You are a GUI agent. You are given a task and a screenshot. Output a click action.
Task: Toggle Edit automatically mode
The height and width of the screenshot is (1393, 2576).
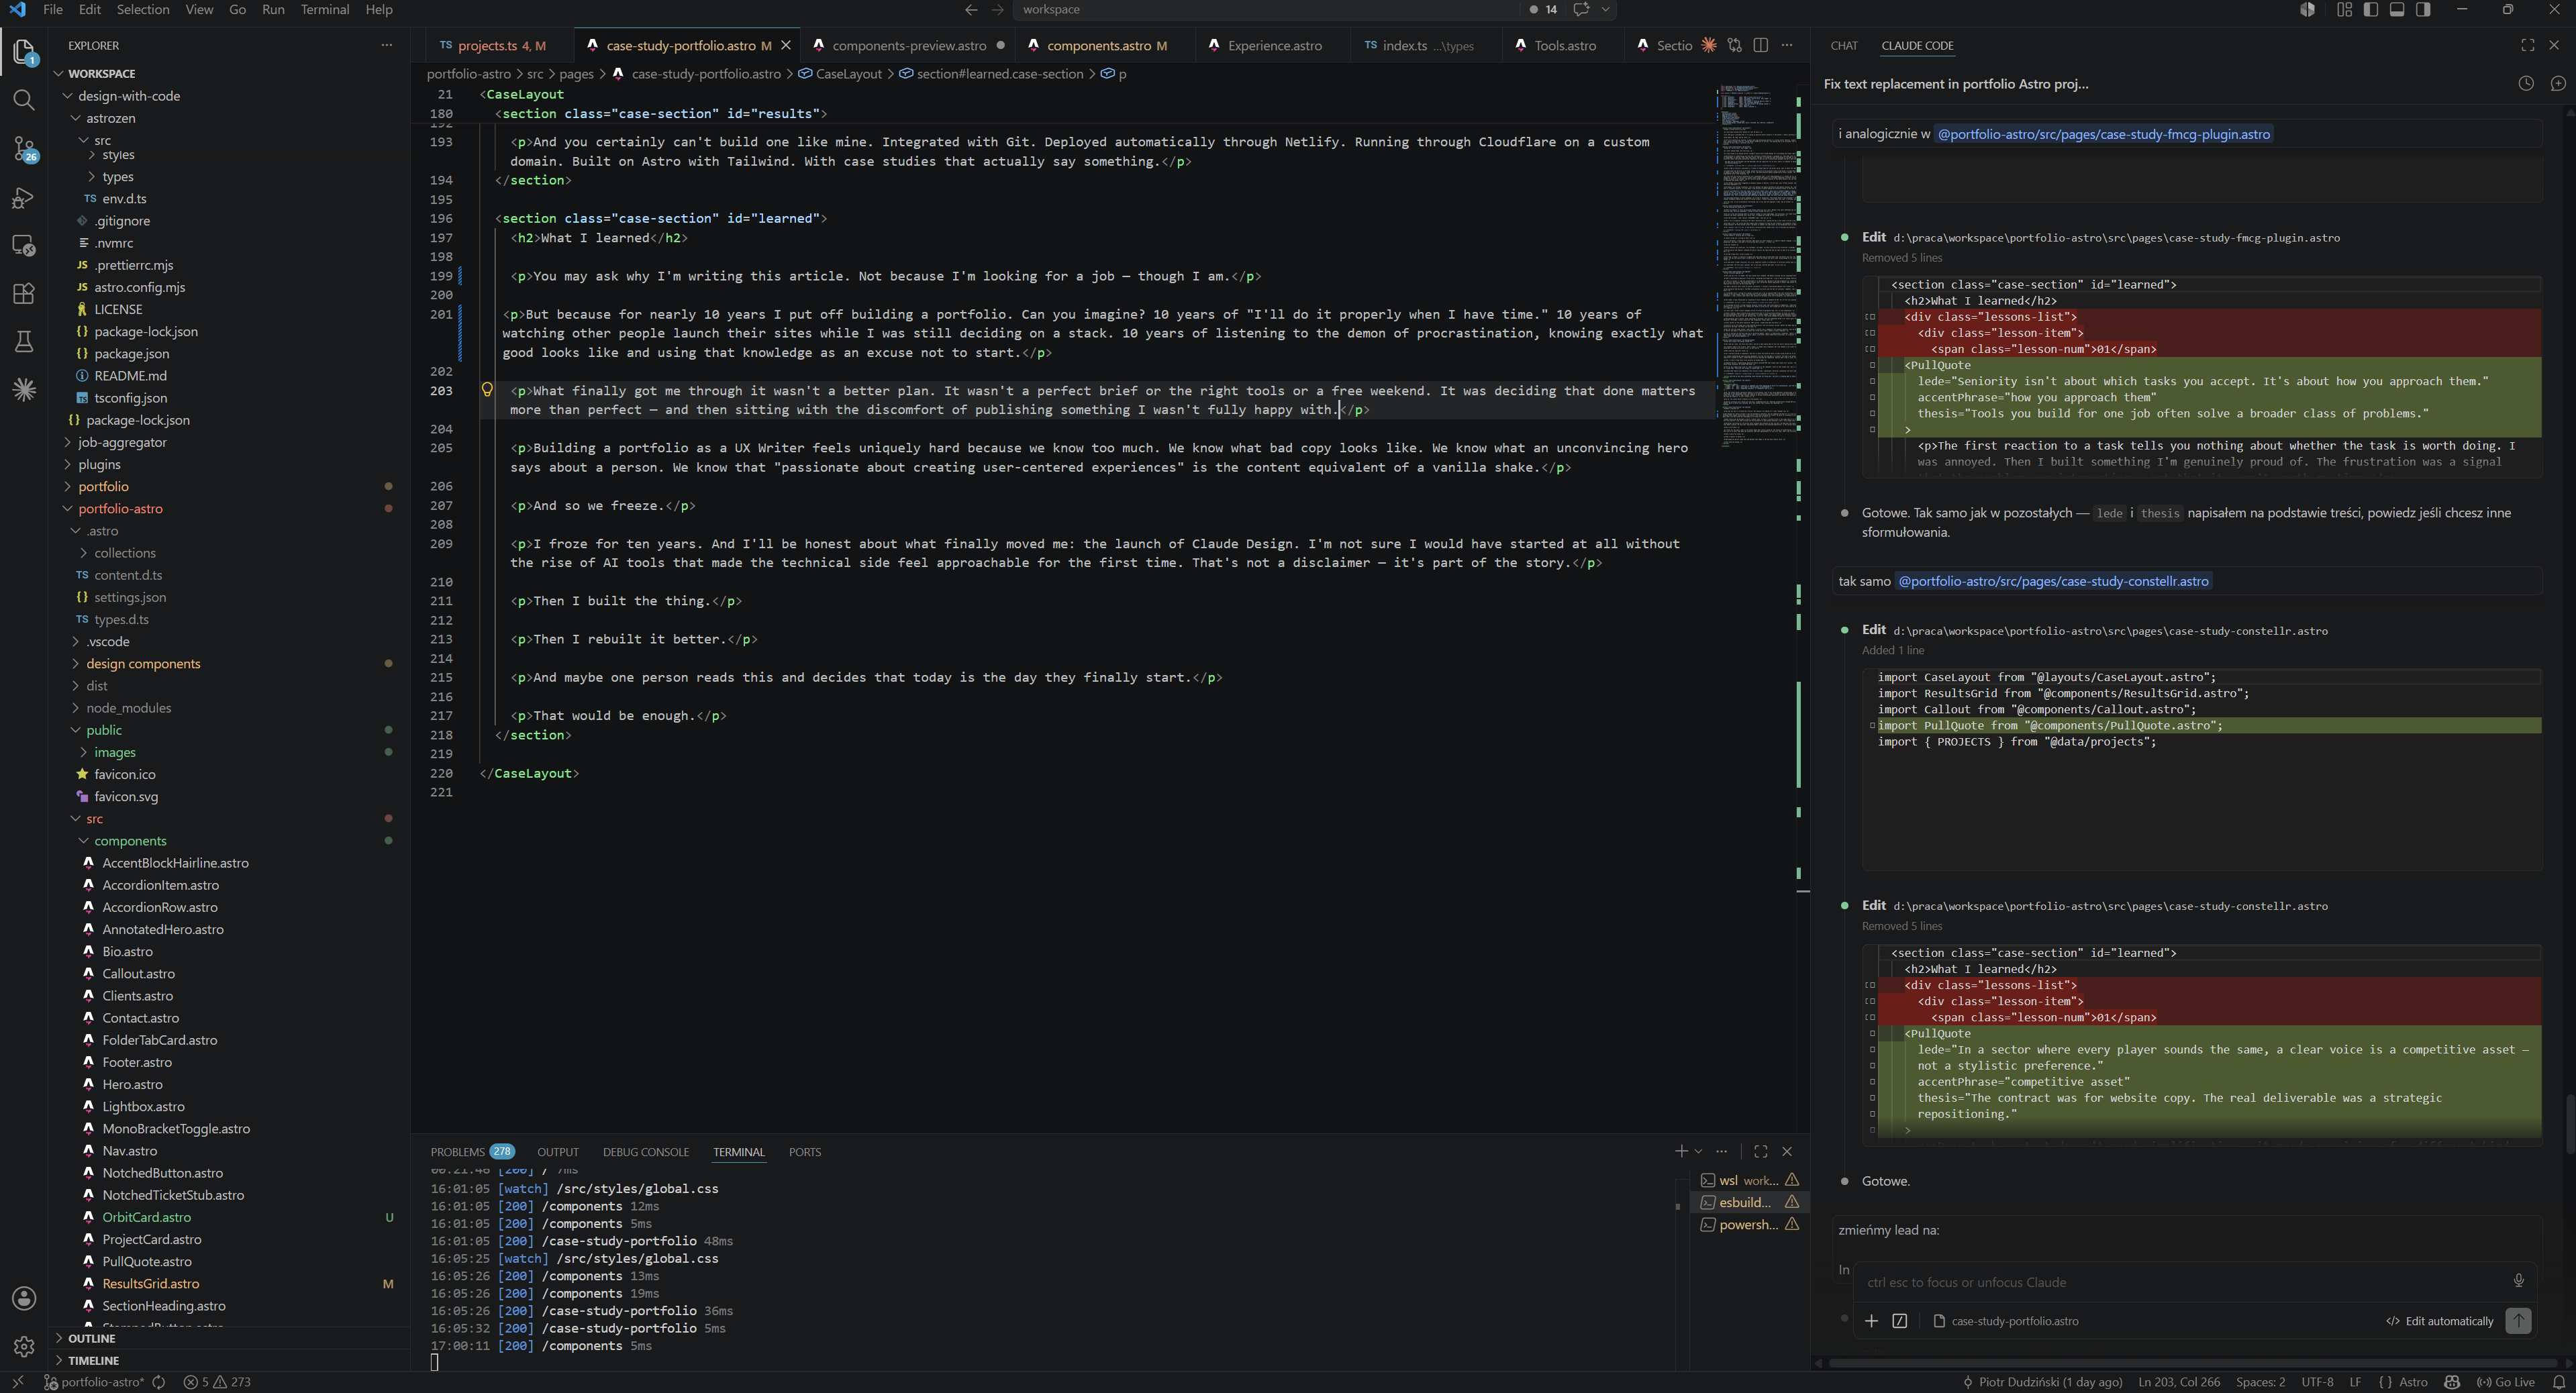[2440, 1321]
